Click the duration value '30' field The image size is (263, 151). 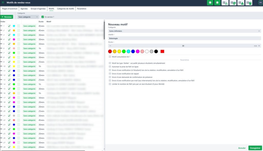(x=183, y=46)
